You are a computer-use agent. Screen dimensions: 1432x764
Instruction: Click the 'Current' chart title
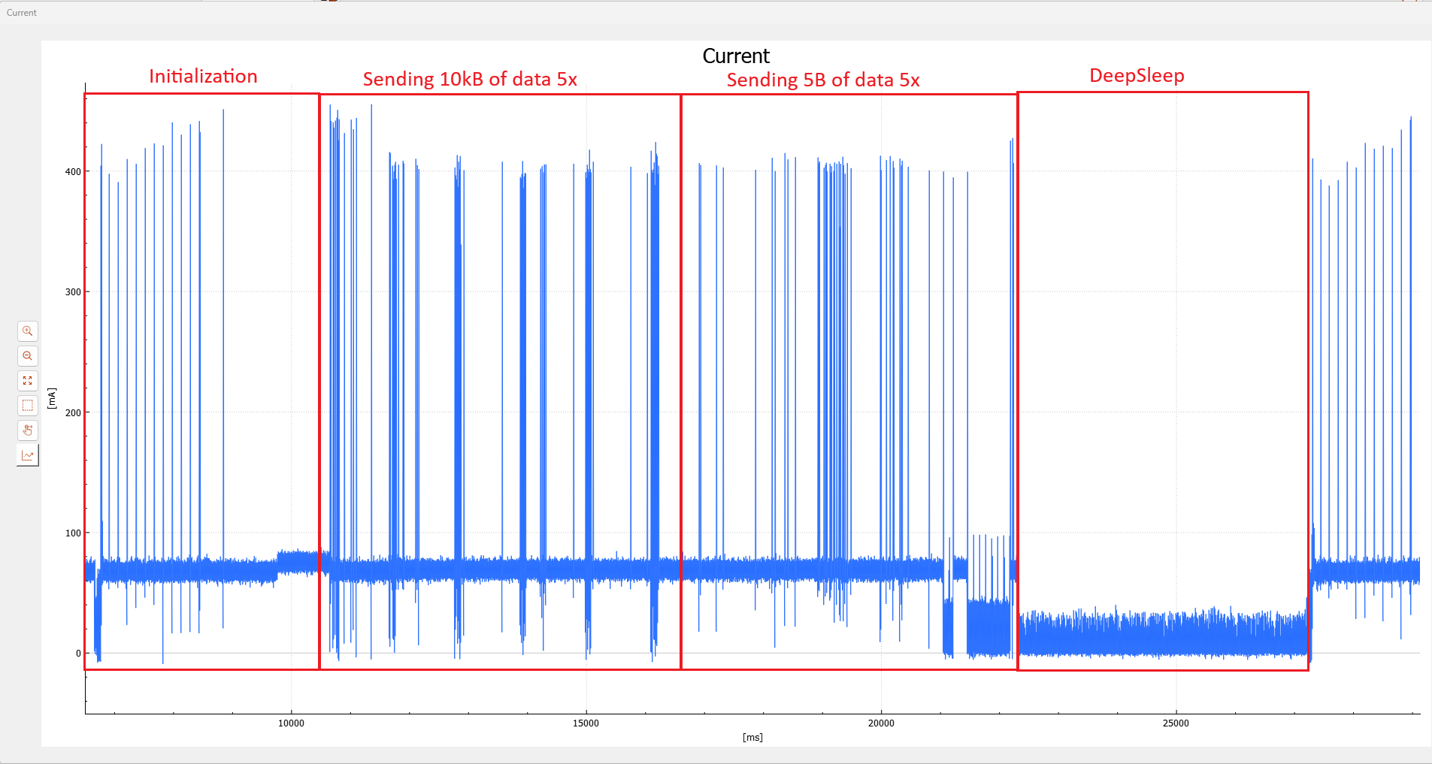(x=736, y=56)
